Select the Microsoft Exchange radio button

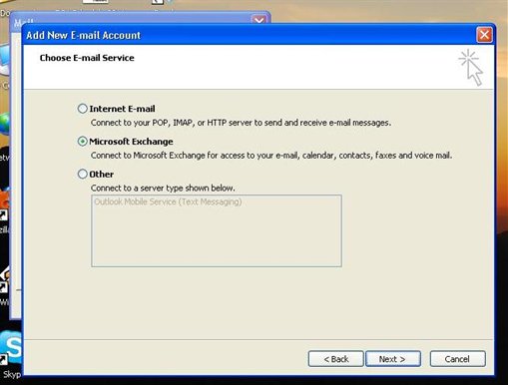(x=82, y=142)
